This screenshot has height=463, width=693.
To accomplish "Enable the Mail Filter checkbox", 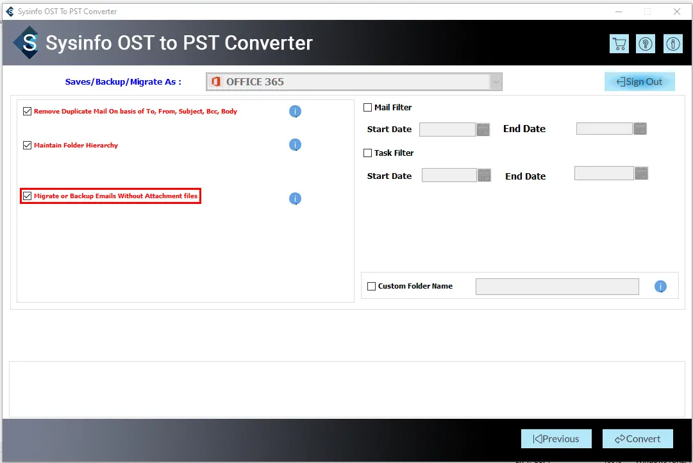I will point(368,108).
